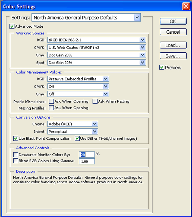
Task: Open Gray color management policy dropdown
Action: click(78, 94)
